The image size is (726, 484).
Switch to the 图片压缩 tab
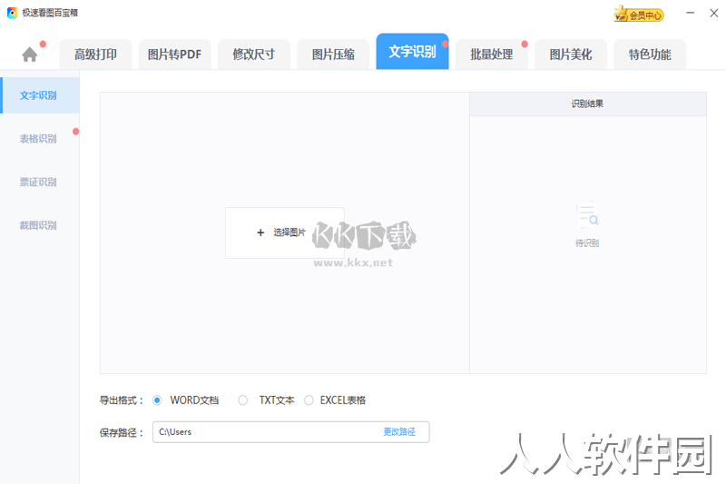(x=333, y=54)
